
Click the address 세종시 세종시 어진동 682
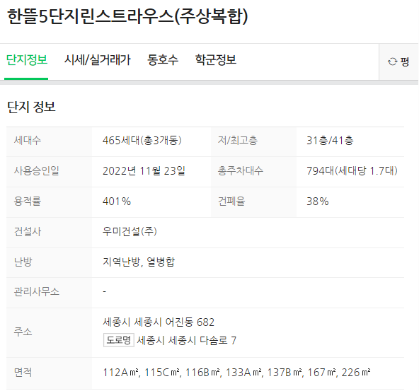click(x=159, y=322)
